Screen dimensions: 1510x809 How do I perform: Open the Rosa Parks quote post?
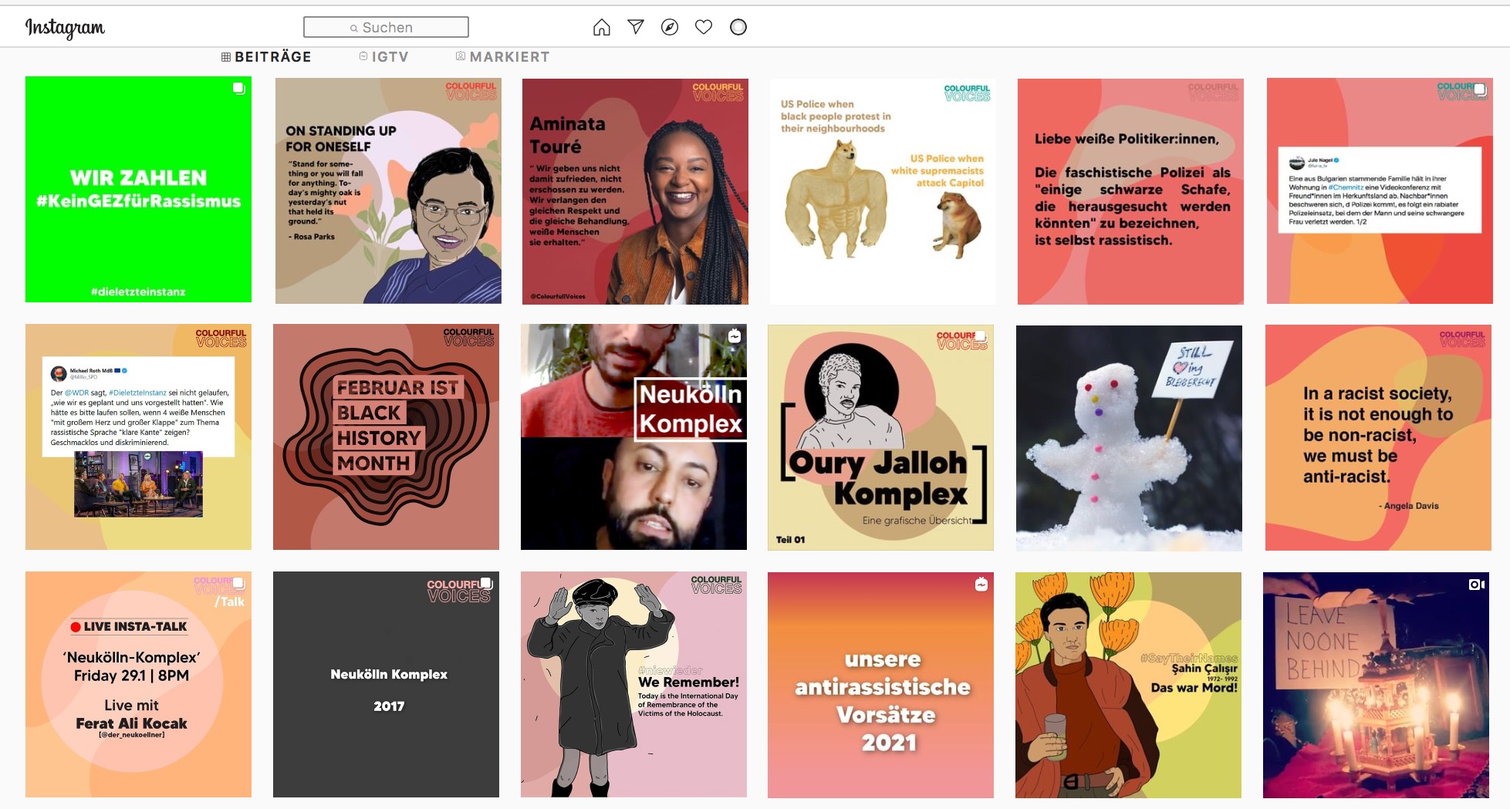pyautogui.click(x=388, y=190)
